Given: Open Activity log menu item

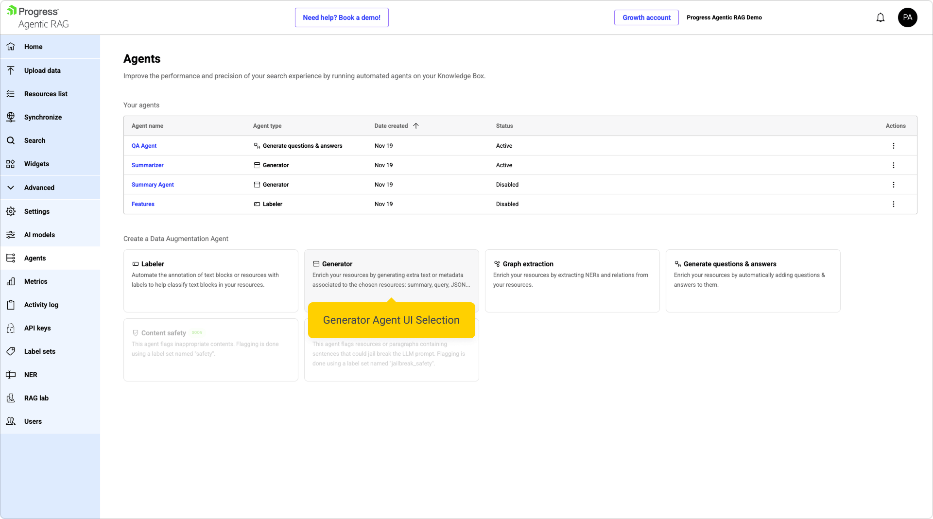Looking at the screenshot, I should [41, 305].
